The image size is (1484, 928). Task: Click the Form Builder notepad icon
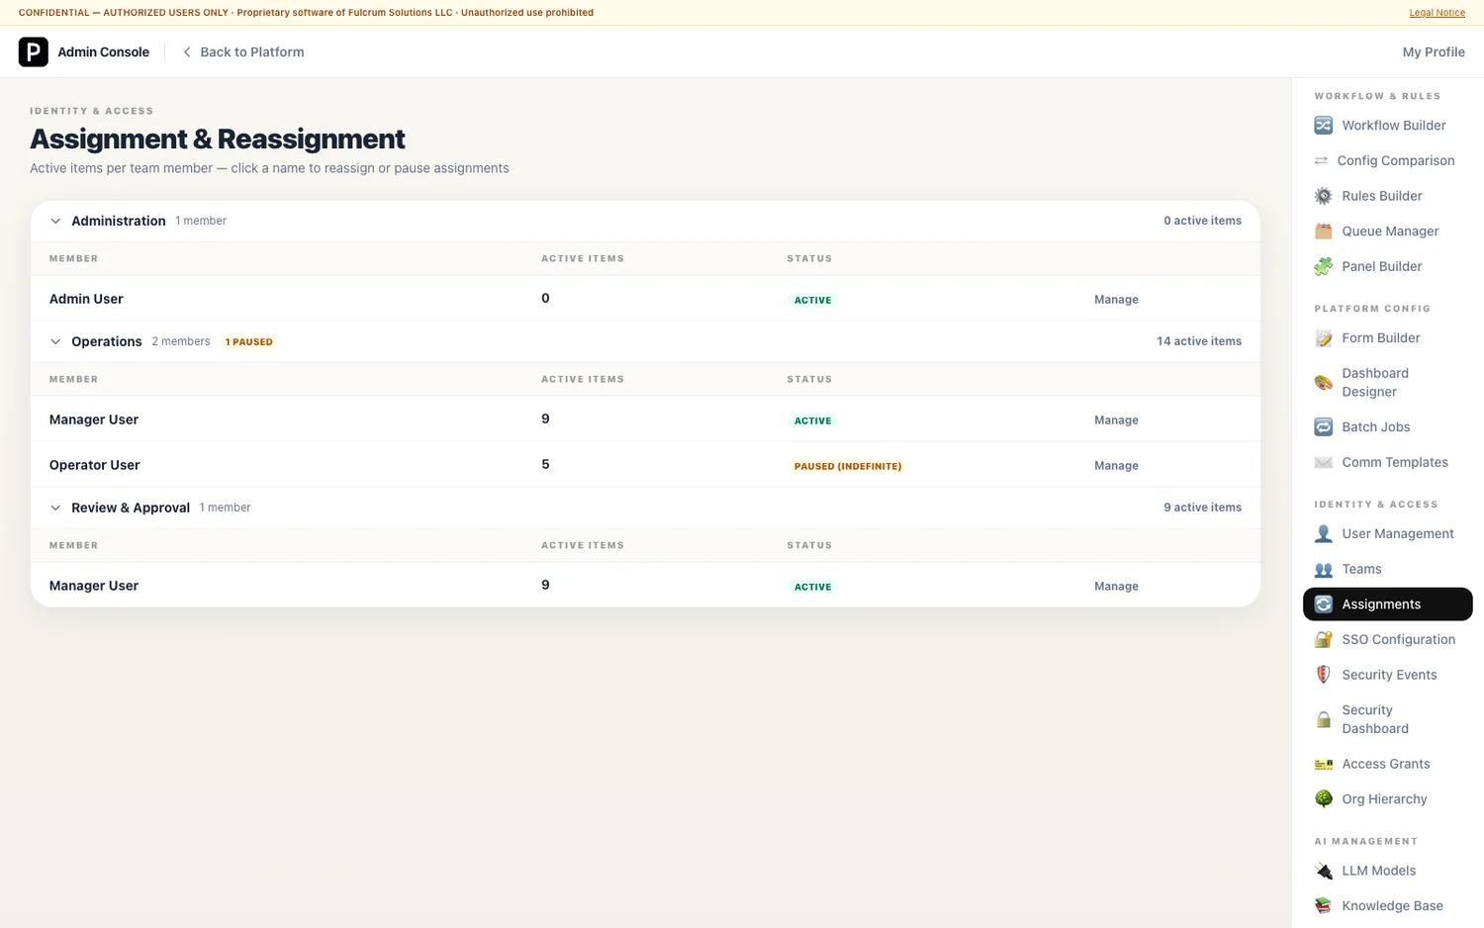tap(1323, 338)
